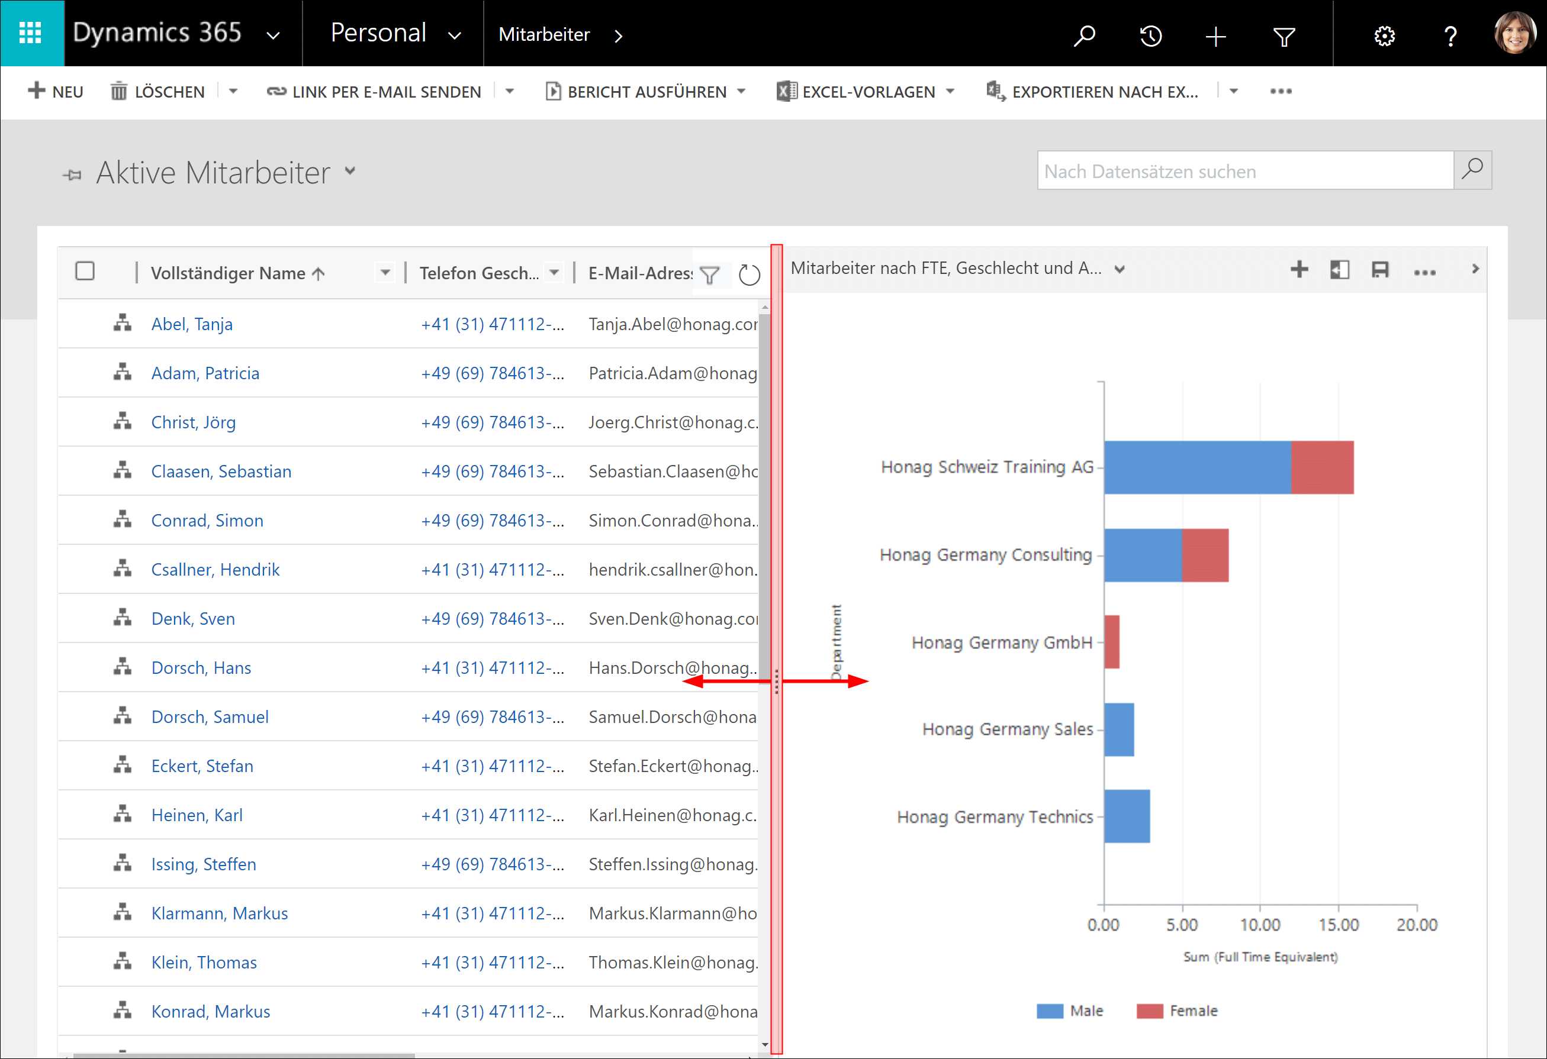This screenshot has height=1059, width=1547.
Task: Click the chart layout pane icon
Action: (x=1339, y=269)
